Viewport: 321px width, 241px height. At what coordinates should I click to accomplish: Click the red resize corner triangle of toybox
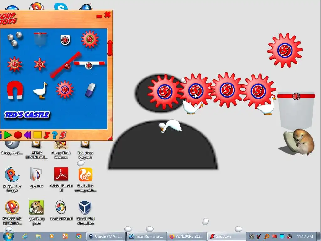pyautogui.click(x=110, y=138)
